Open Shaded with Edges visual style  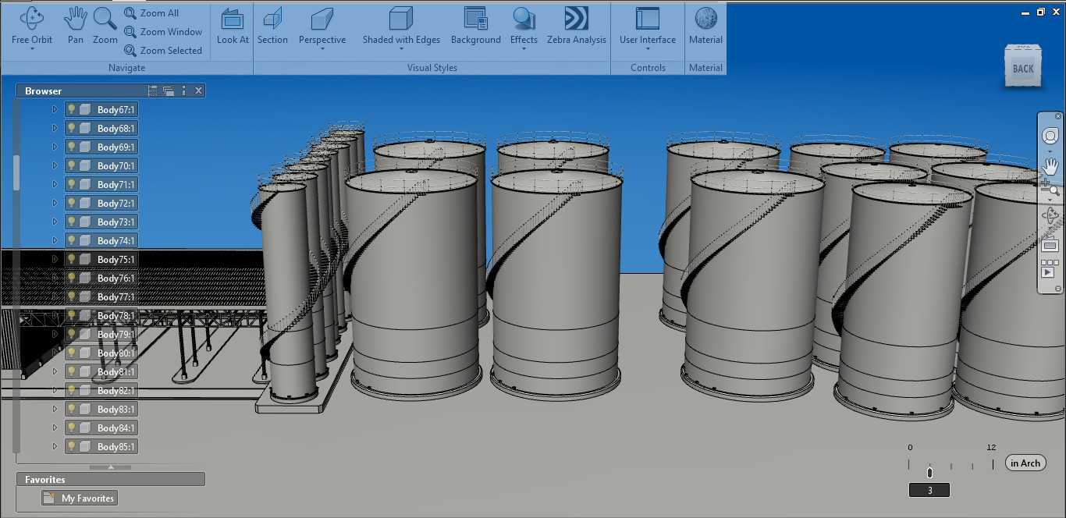point(401,25)
